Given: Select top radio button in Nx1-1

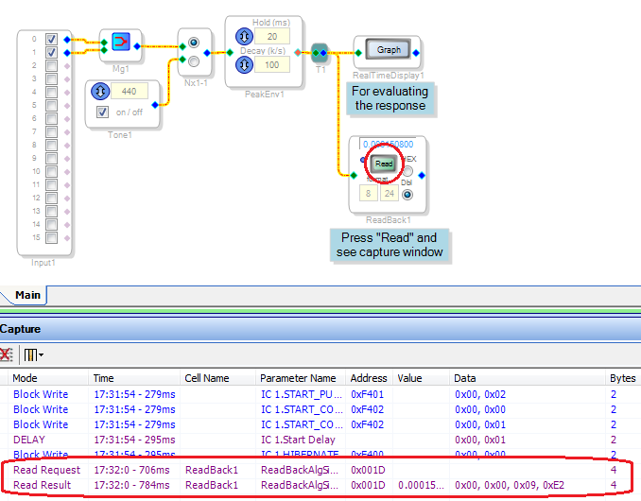Looking at the screenshot, I should click(194, 43).
